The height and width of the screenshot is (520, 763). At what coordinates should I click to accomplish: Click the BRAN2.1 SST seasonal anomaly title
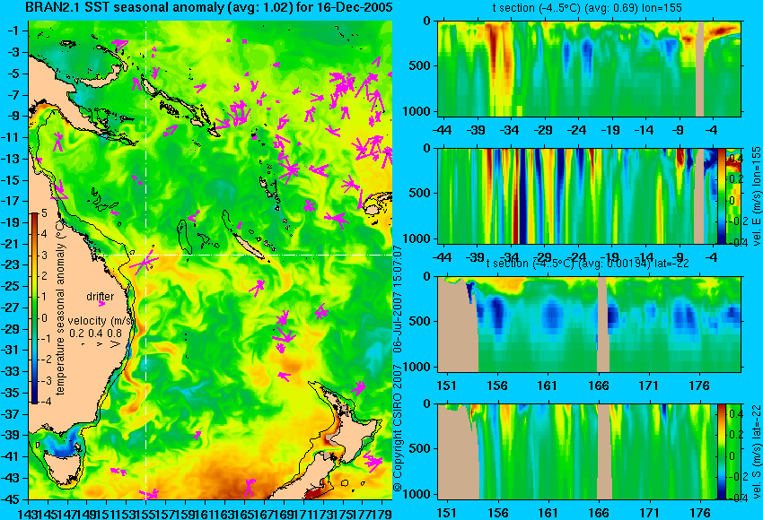click(x=211, y=8)
